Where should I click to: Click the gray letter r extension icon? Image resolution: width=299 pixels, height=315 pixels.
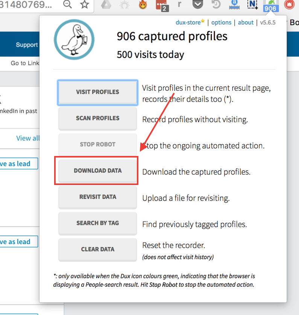click(179, 5)
